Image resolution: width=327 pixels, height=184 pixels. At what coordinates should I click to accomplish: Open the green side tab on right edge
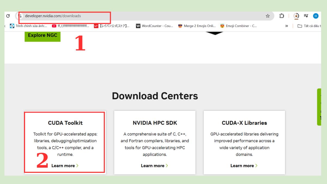pyautogui.click(x=319, y=107)
